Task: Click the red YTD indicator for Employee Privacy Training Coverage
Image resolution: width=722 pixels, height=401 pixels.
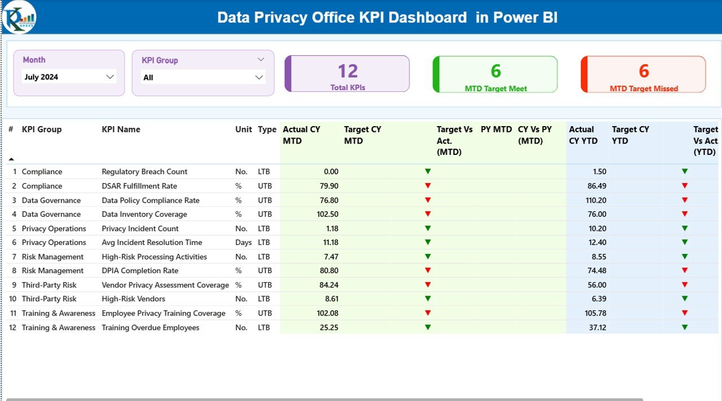Action: point(684,313)
